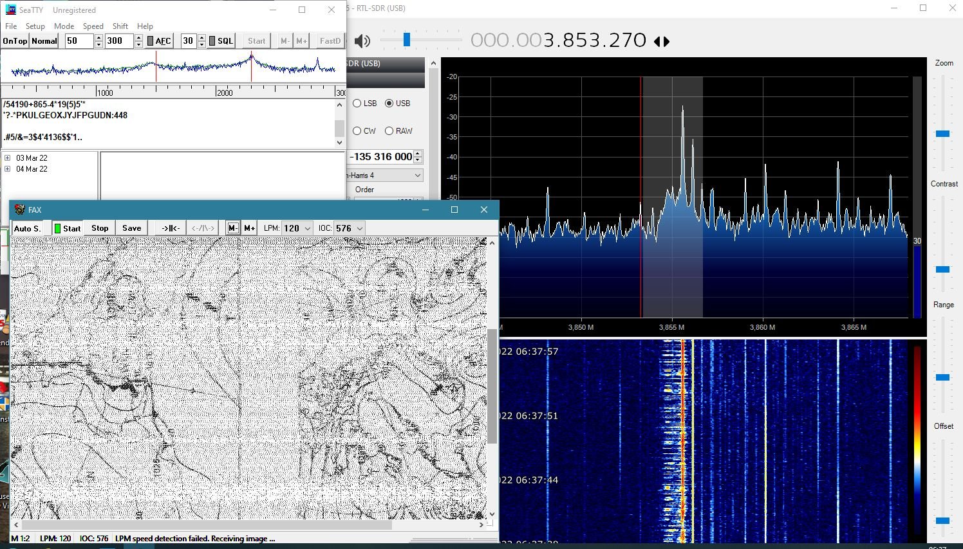Open the Harris 4 filter type dropdown
This screenshot has height=549, width=963.
[384, 175]
